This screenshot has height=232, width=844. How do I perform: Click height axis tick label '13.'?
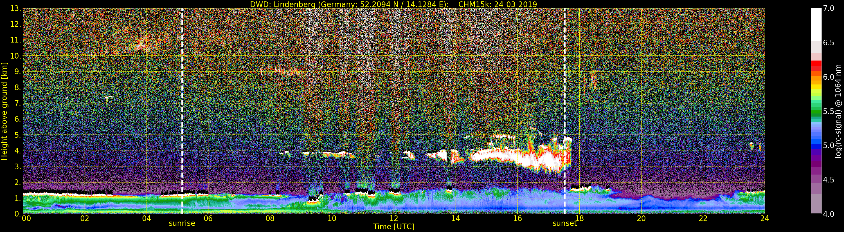pyautogui.click(x=15, y=8)
